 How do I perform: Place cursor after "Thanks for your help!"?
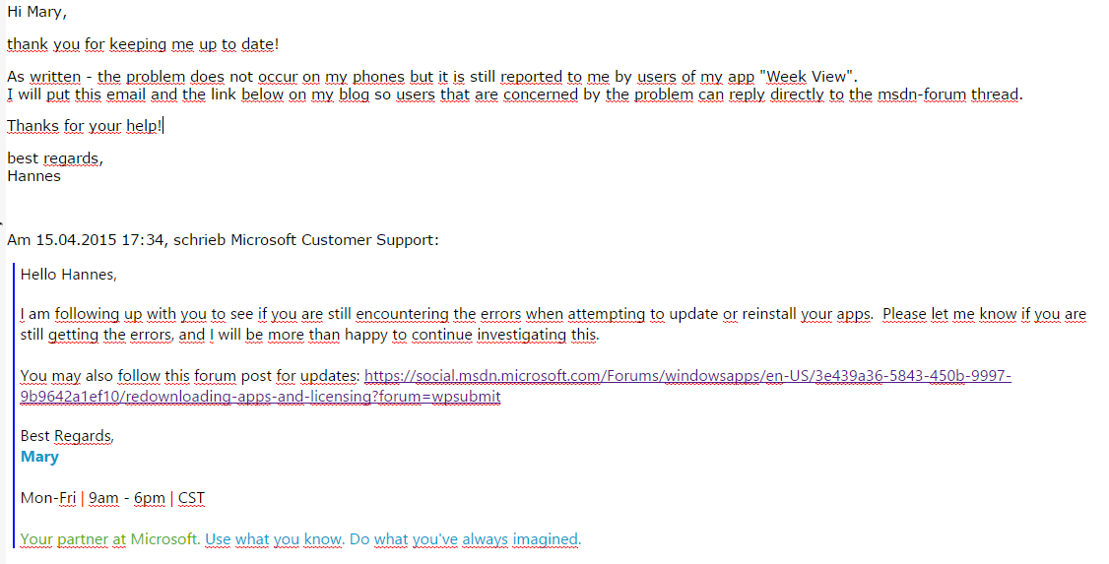coord(163,127)
